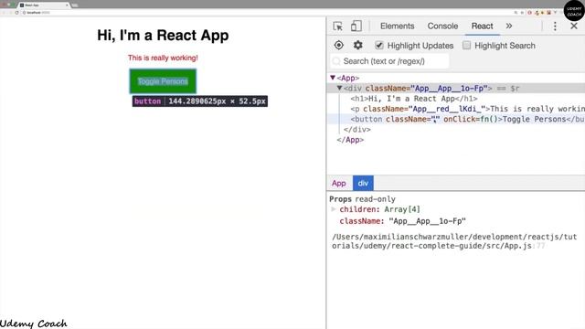Click the React select-component target icon
This screenshot has height=329, width=585.
[339, 45]
